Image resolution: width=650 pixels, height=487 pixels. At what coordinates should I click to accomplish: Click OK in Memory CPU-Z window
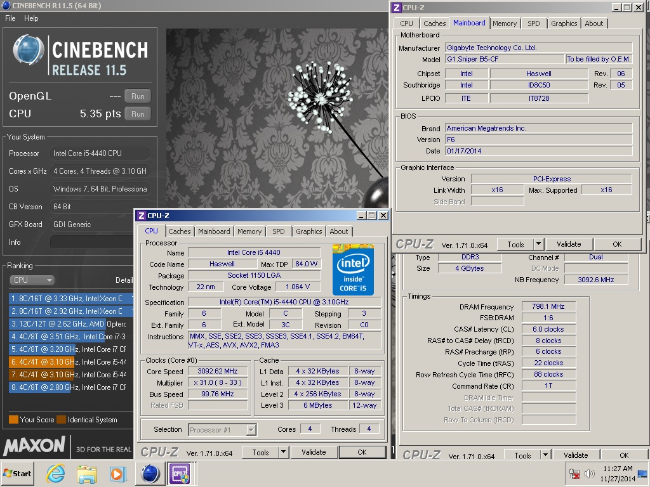tap(625, 455)
